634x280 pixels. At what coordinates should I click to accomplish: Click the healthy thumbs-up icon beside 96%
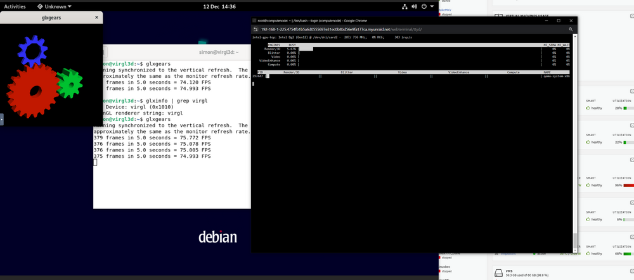click(x=588, y=186)
